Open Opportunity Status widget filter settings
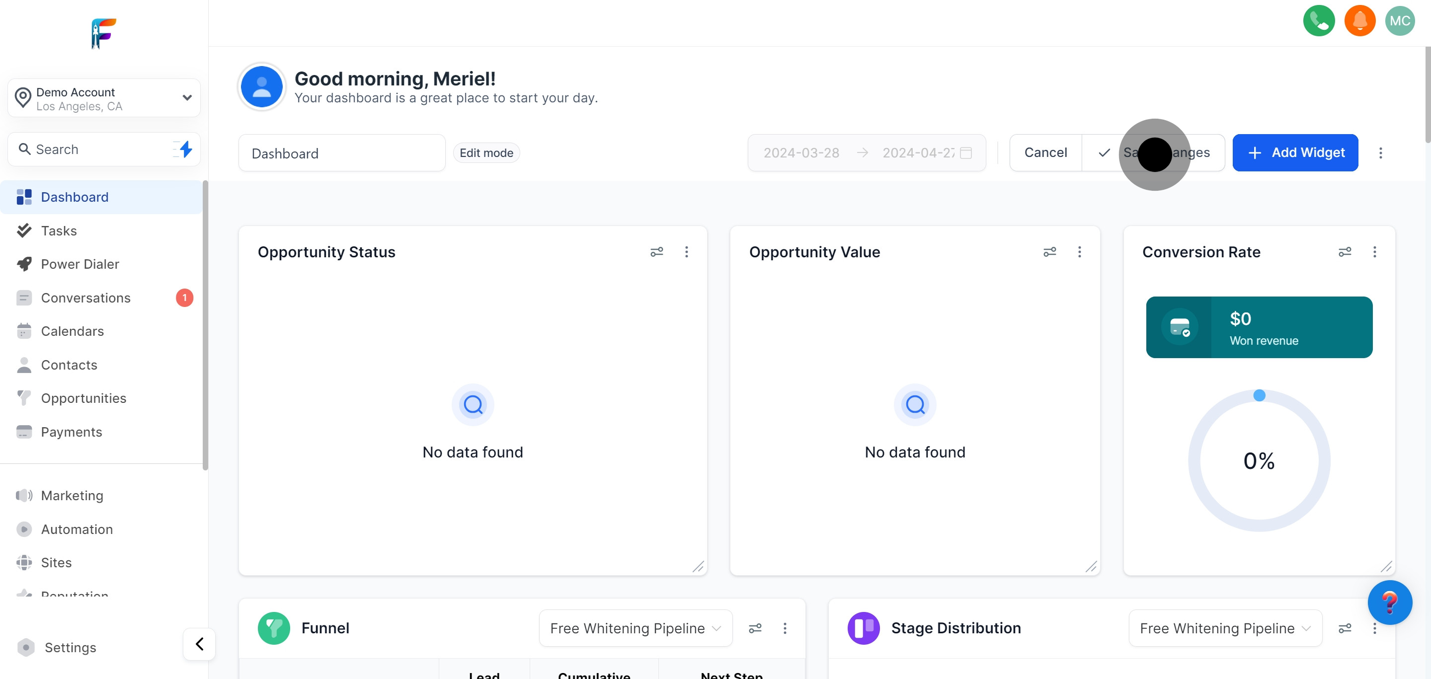This screenshot has height=679, width=1431. pyautogui.click(x=656, y=252)
